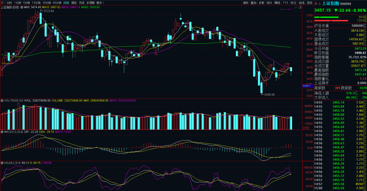Click the 净流入额 -176.3亿 row
Image resolution: width=367 pixels, height=191 pixels.
(x=340, y=93)
